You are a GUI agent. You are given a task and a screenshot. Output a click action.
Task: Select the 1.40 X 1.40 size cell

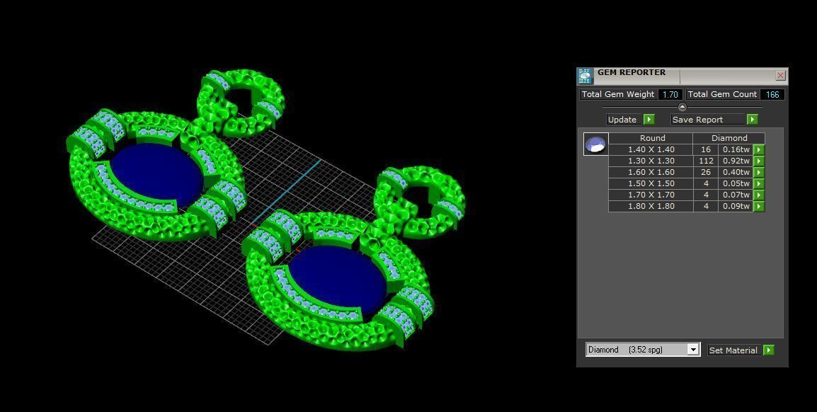(x=651, y=149)
